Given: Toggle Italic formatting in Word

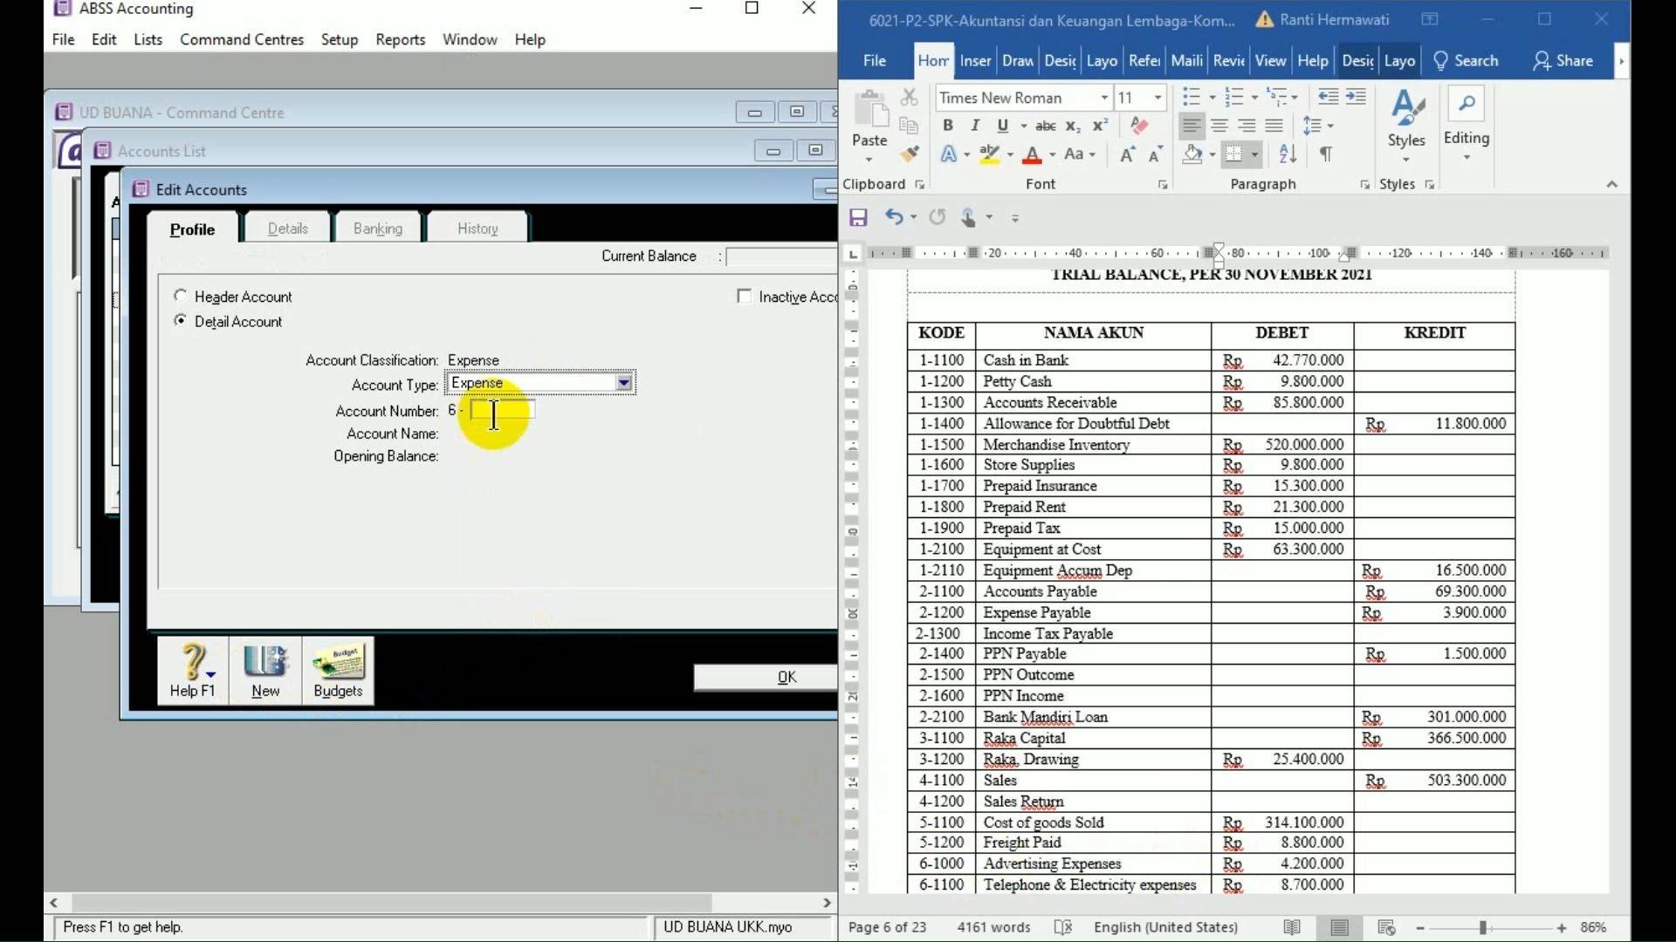Looking at the screenshot, I should tap(975, 126).
